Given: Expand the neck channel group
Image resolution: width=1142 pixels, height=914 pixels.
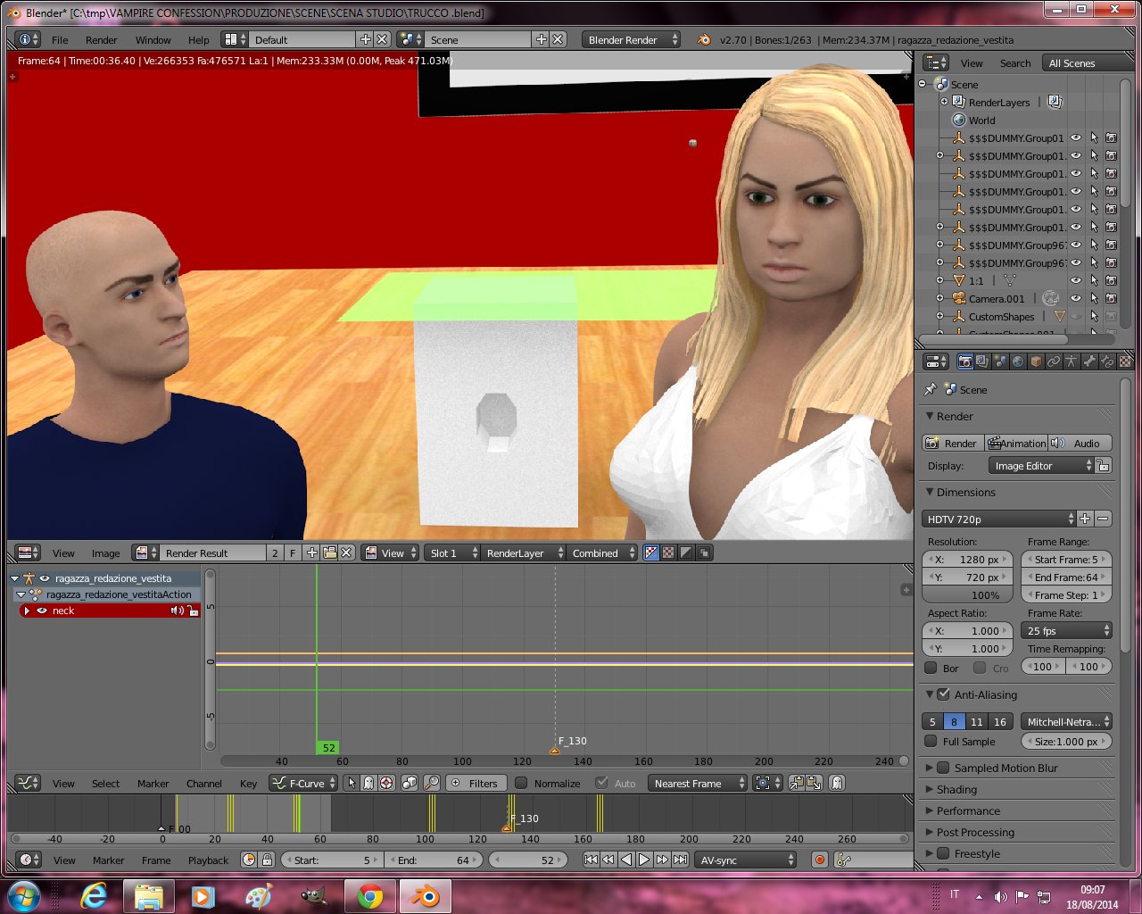Looking at the screenshot, I should [x=27, y=611].
